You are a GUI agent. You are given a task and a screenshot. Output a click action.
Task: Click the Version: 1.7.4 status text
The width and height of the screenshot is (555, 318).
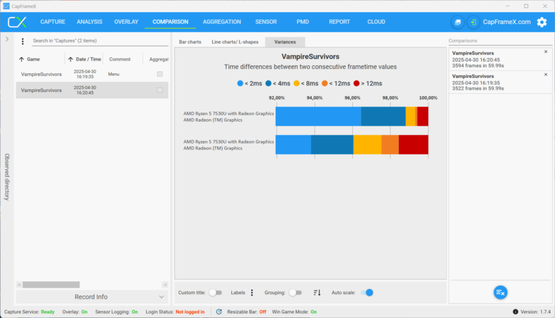(x=536, y=312)
